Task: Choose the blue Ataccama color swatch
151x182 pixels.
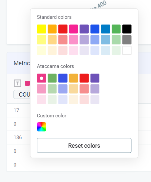Action: point(63,78)
